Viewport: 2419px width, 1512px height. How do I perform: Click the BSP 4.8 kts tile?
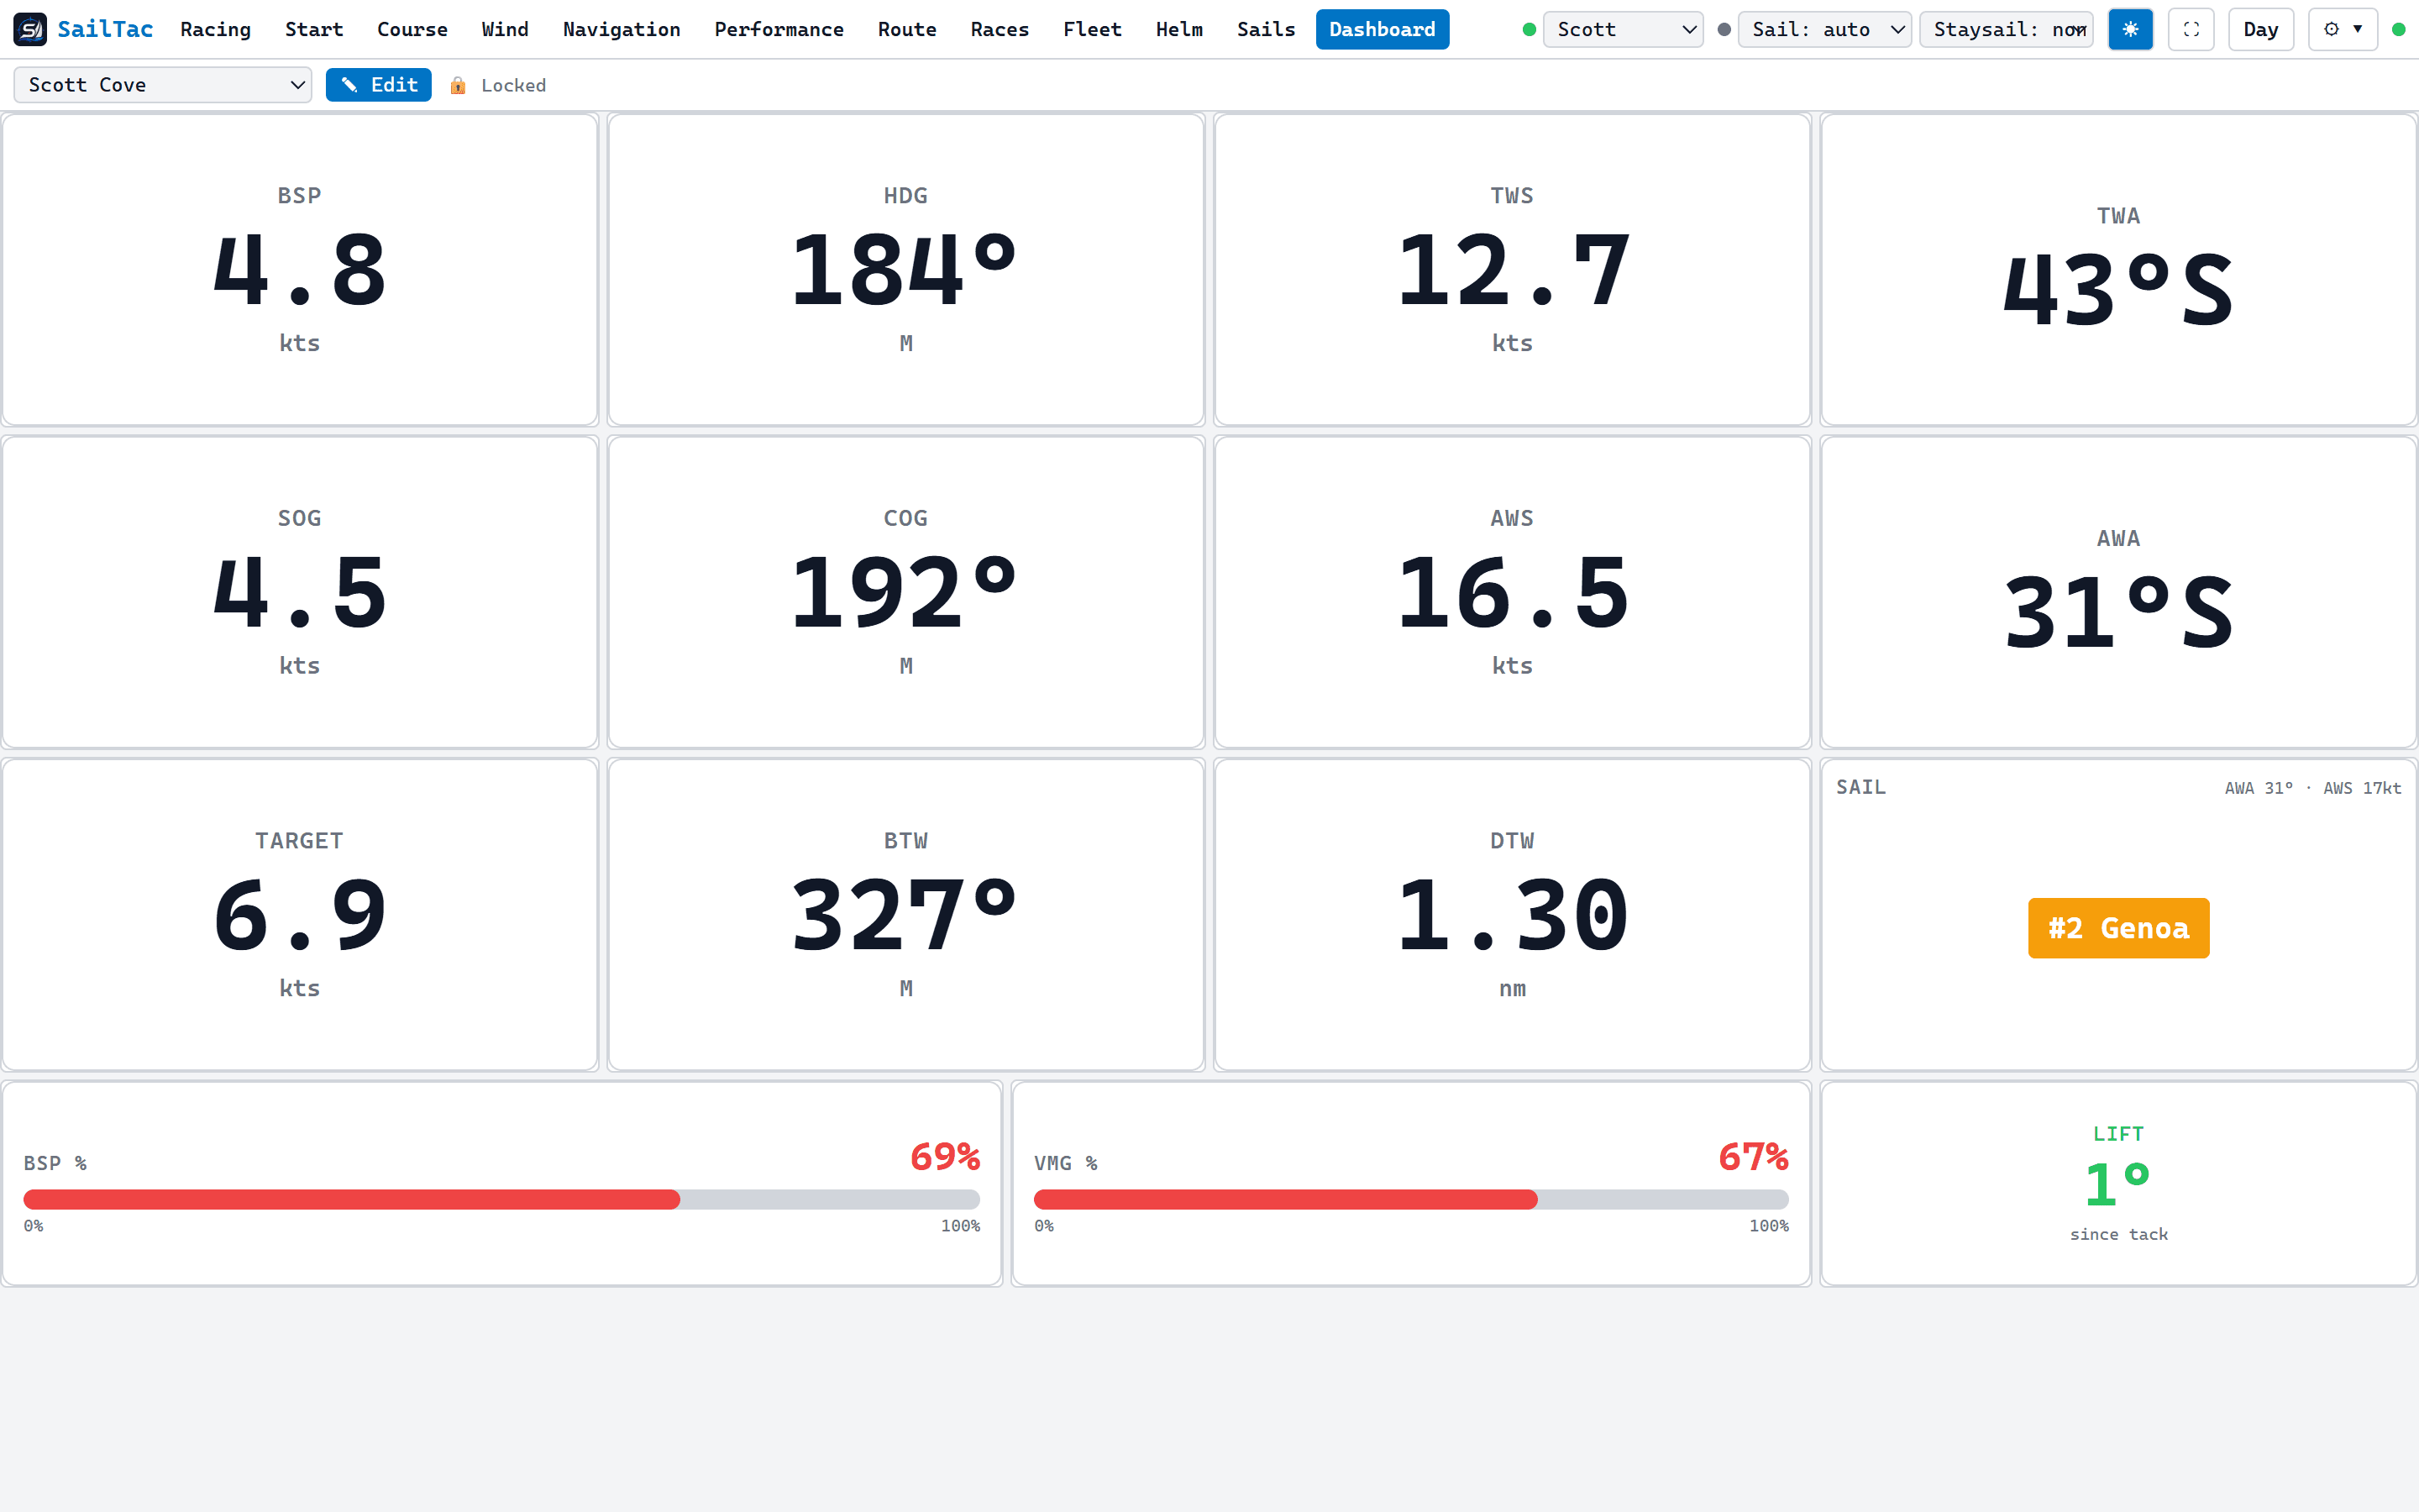pyautogui.click(x=300, y=269)
